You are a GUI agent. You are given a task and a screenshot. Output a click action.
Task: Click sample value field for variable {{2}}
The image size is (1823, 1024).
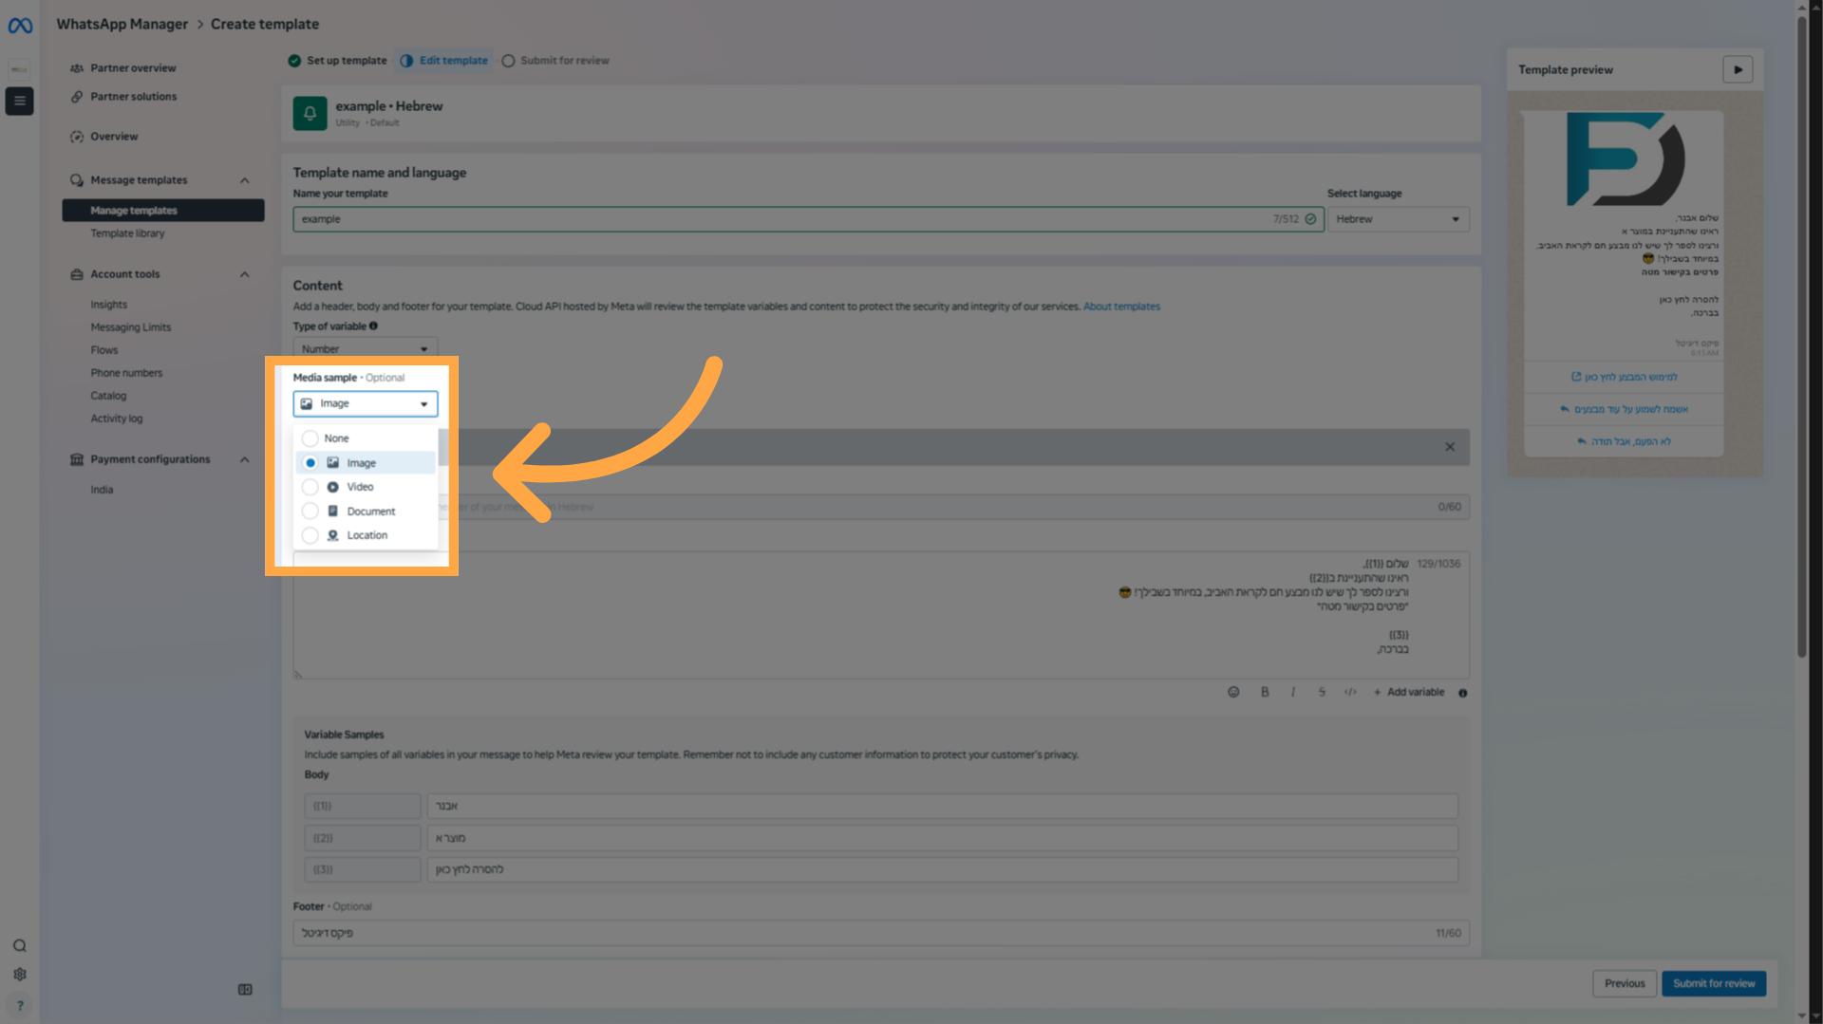(942, 838)
